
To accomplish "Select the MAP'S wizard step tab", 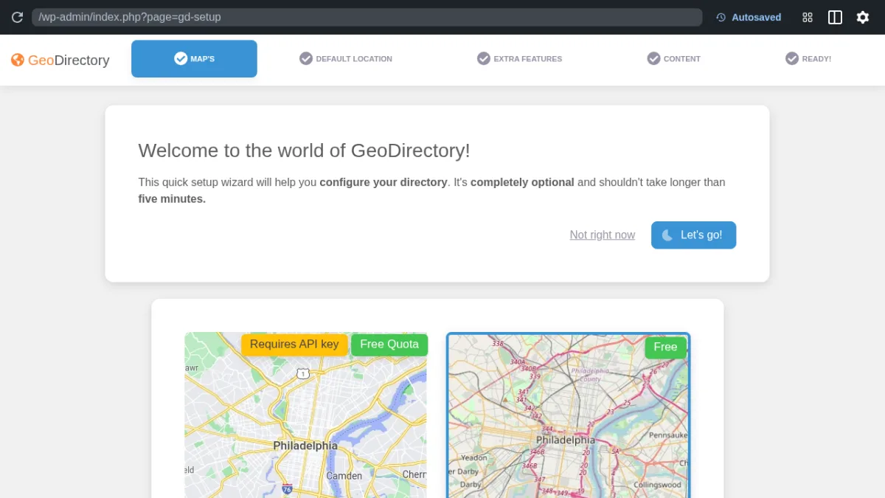I will click(194, 59).
